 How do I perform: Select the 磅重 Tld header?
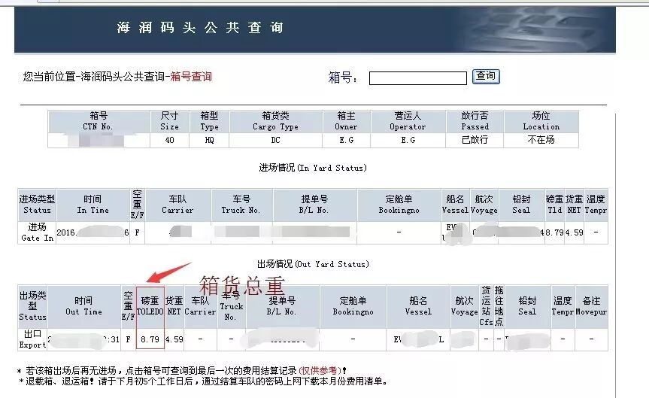coord(555,205)
